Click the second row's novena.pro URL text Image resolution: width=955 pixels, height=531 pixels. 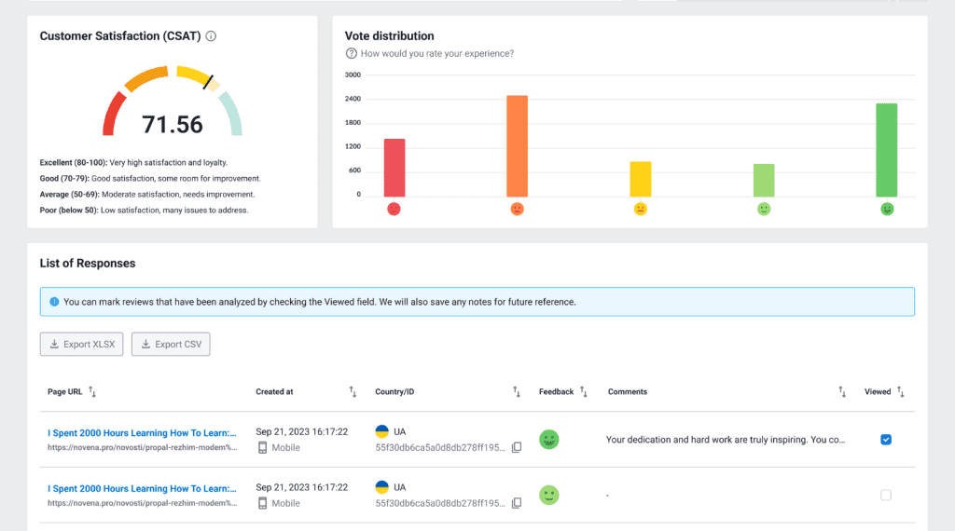[x=142, y=503]
